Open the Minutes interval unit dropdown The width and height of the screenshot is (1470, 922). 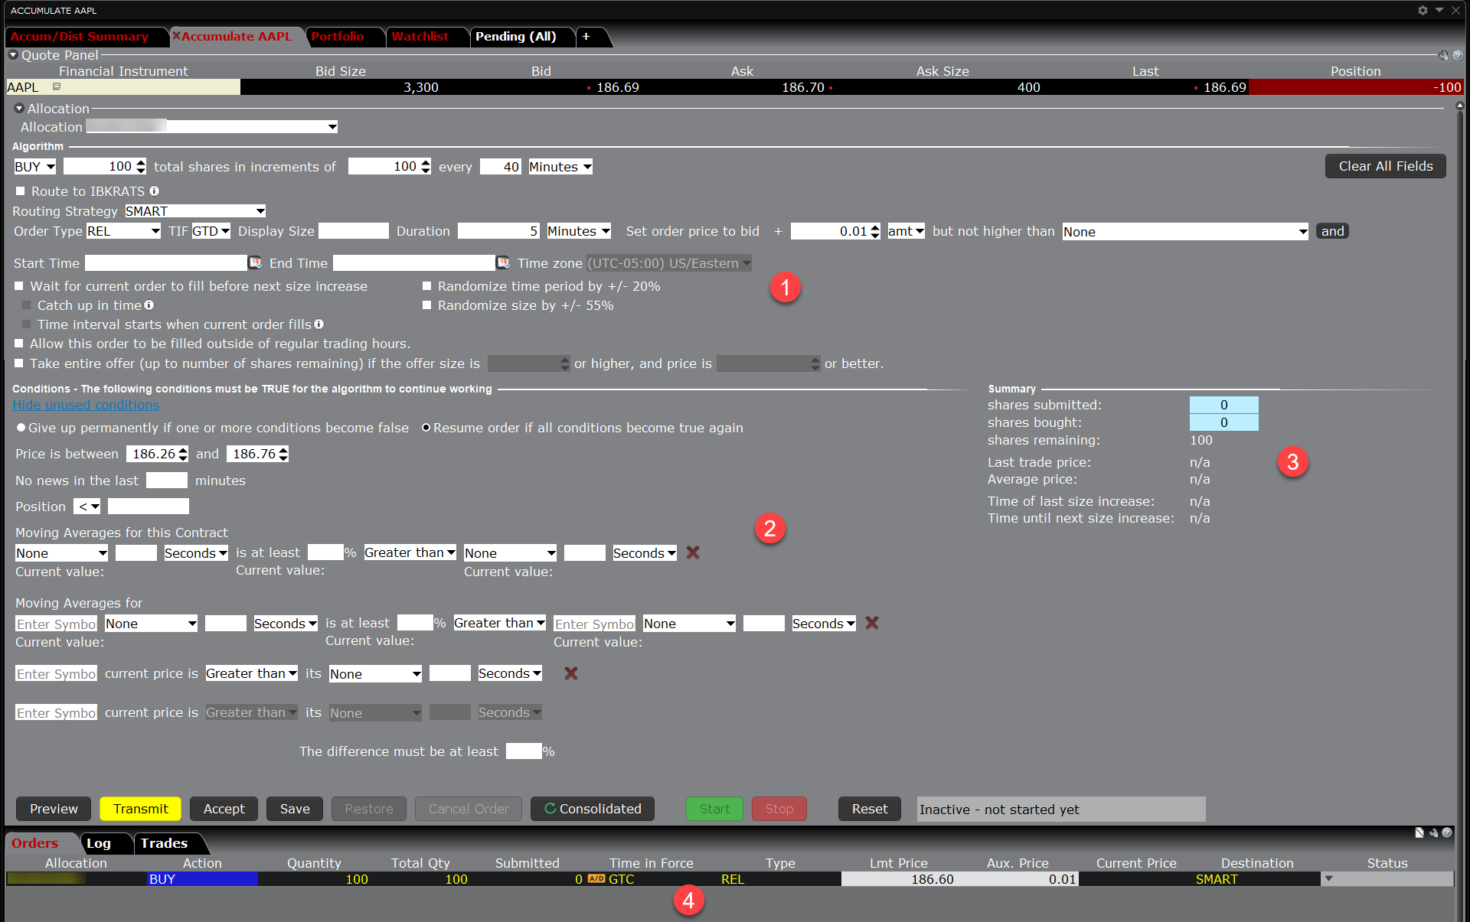(560, 167)
